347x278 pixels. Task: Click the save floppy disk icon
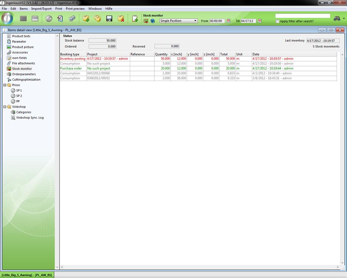point(109,19)
